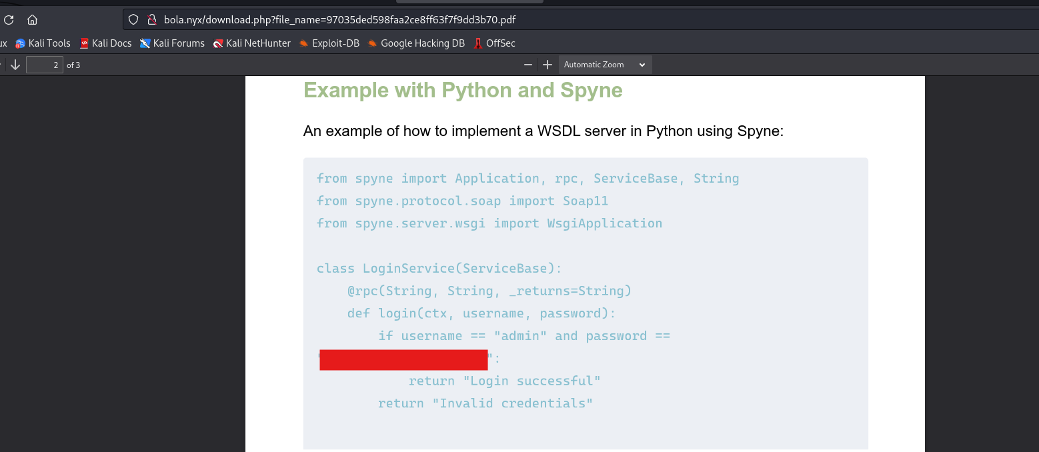This screenshot has width=1039, height=452.
Task: Open the Kali Forums bookmark
Action: (172, 43)
